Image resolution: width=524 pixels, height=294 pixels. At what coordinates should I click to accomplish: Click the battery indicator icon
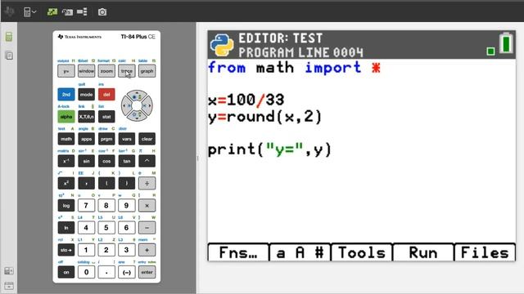tap(506, 43)
